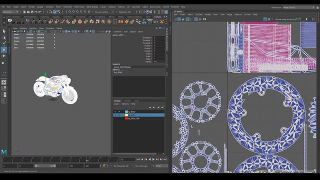320x180 pixels.
Task: Click the New Scene icon in the status line
Action: click(24, 12)
